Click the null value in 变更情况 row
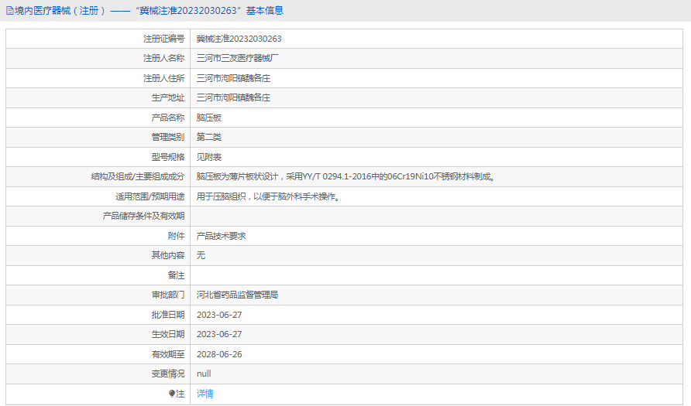The width and height of the screenshot is (691, 406). [204, 374]
